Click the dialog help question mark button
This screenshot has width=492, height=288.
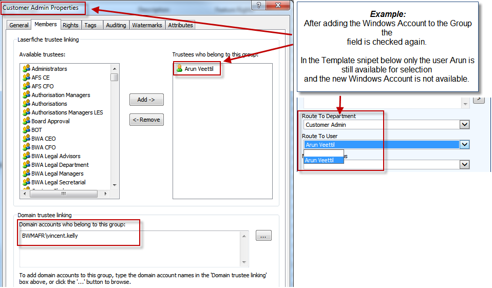click(x=258, y=5)
